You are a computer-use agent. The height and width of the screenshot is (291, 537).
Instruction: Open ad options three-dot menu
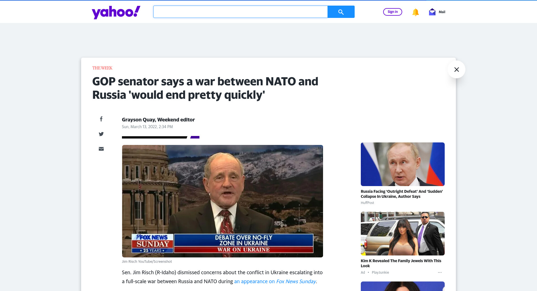[x=440, y=272]
